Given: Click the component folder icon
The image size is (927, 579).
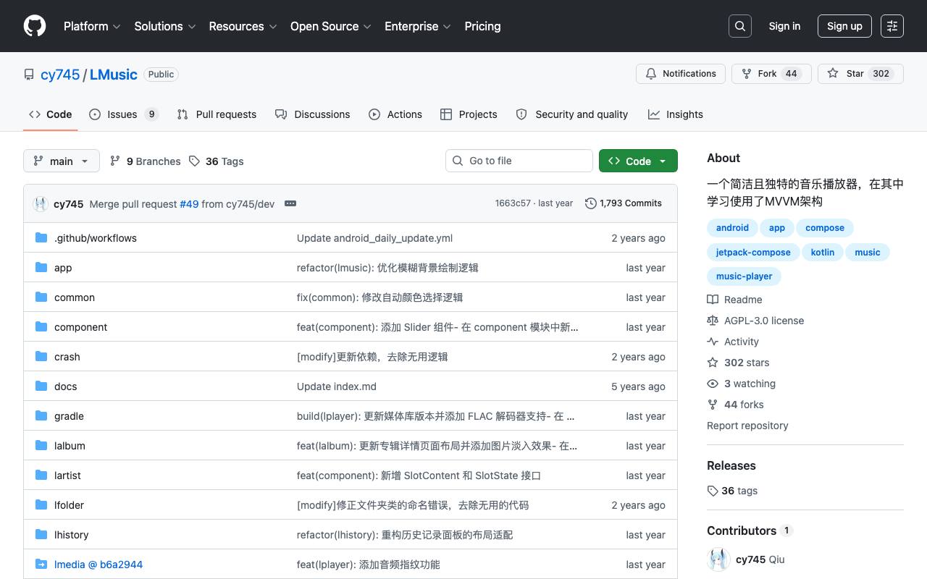Looking at the screenshot, I should [x=41, y=326].
